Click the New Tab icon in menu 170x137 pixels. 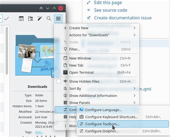tap(65, 65)
